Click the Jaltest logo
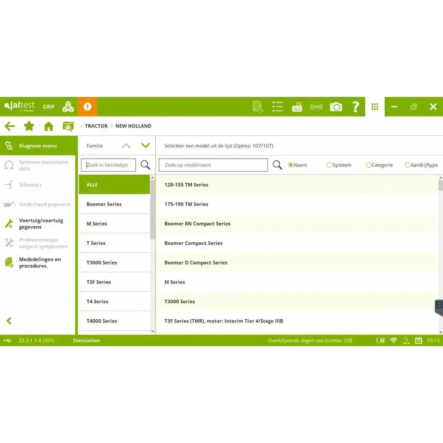The image size is (443, 443). tap(19, 107)
